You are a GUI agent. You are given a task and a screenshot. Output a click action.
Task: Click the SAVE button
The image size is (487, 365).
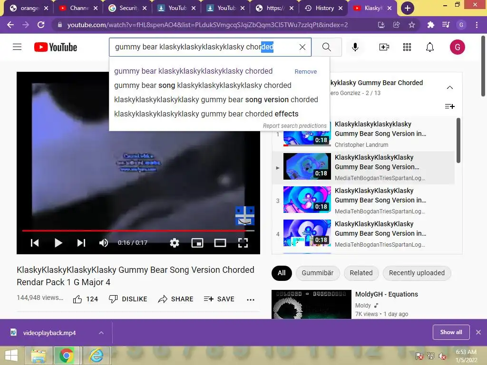pyautogui.click(x=219, y=299)
